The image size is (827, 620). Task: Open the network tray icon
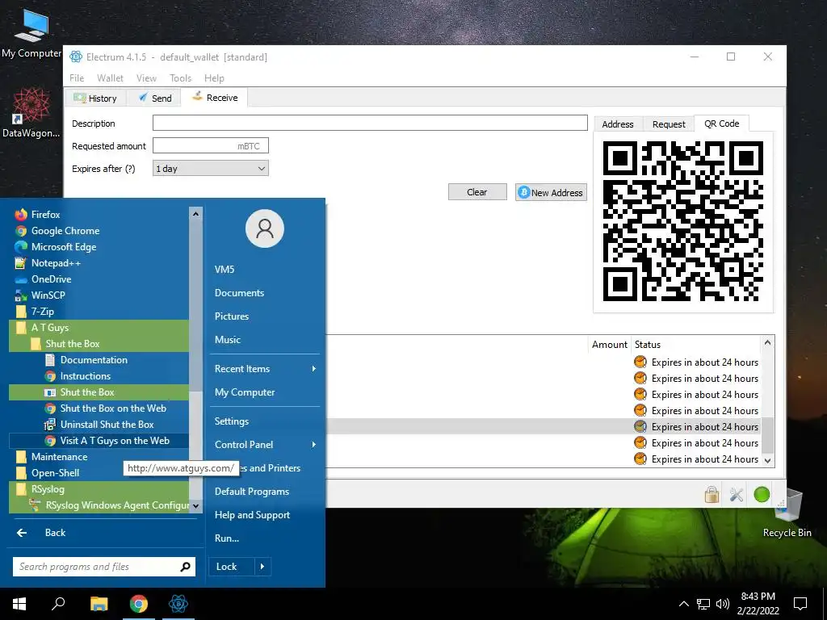(703, 604)
